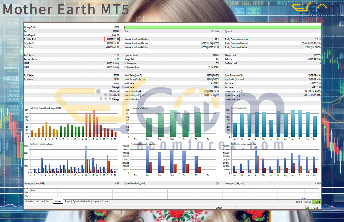Click the Bars value 282393

(116, 31)
